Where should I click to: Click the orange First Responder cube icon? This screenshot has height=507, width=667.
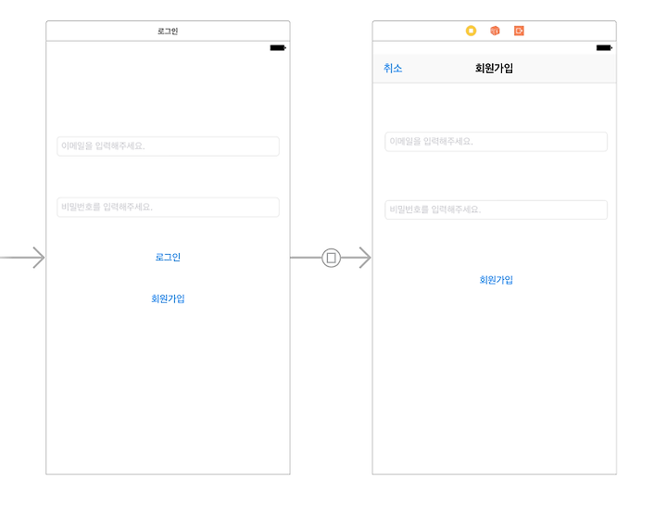click(x=495, y=31)
